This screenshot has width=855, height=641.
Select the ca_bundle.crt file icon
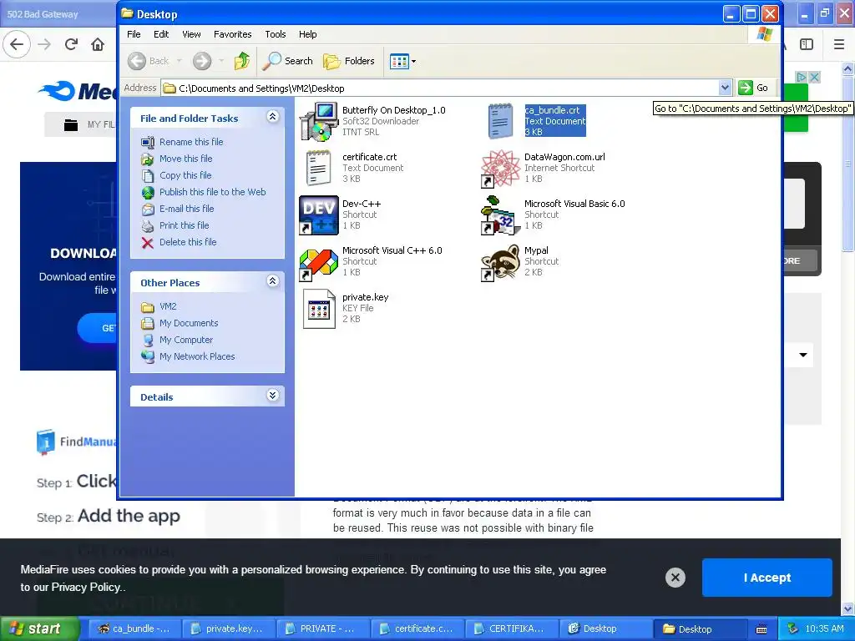pos(501,121)
